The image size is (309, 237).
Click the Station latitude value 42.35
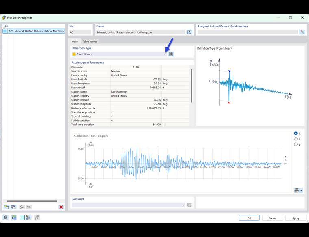click(157, 100)
